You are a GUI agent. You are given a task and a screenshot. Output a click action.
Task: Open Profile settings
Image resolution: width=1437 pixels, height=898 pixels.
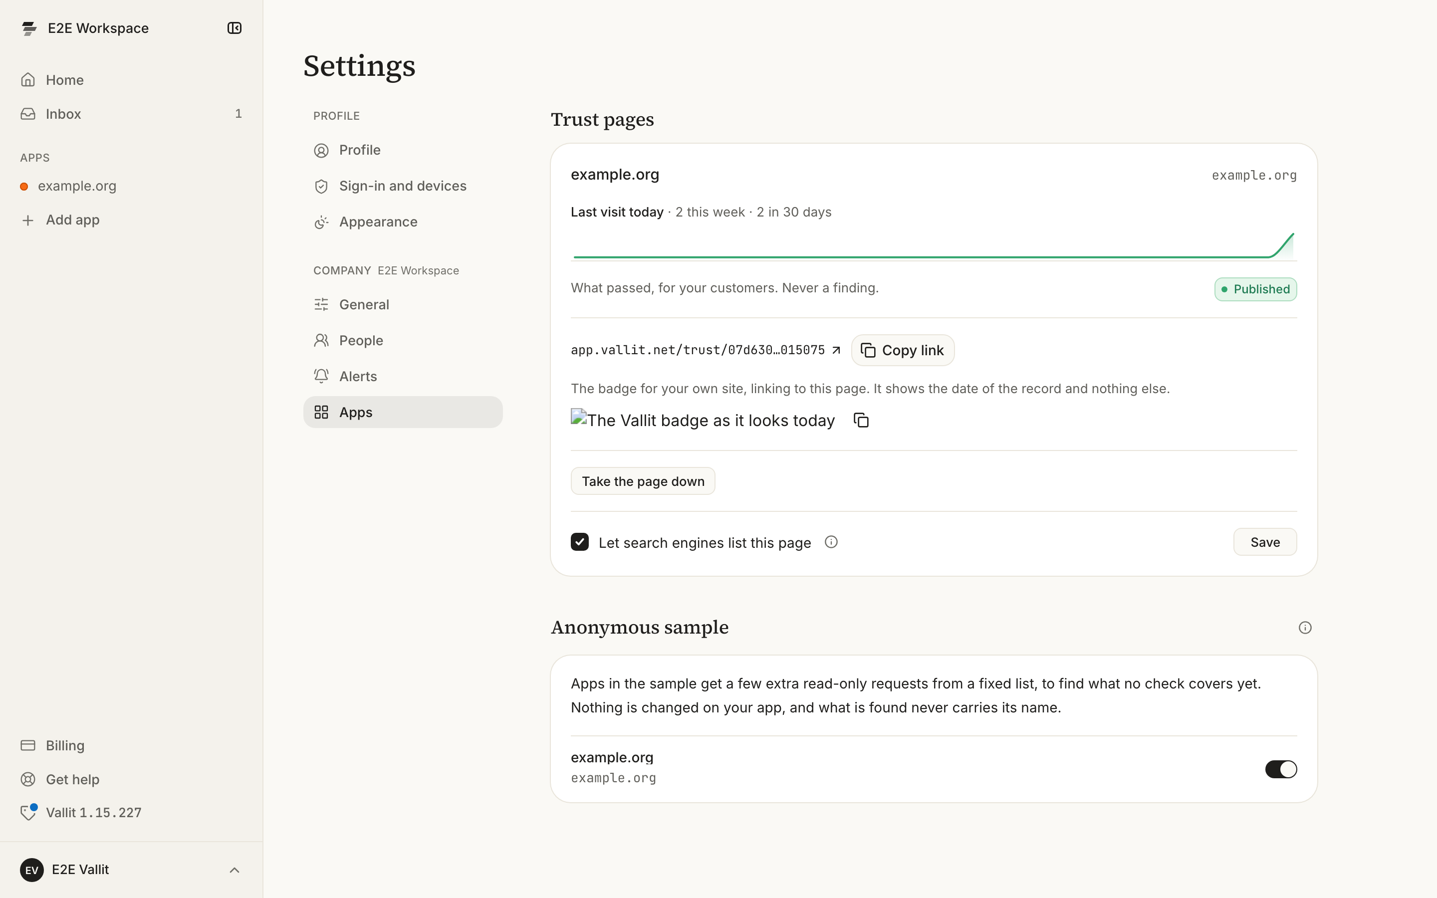tap(403, 150)
